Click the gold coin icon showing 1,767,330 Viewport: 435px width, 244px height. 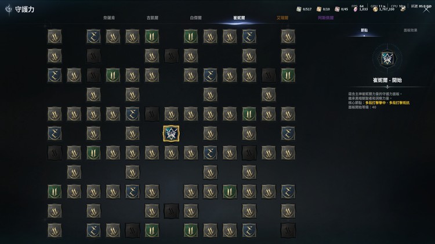tap(375, 9)
